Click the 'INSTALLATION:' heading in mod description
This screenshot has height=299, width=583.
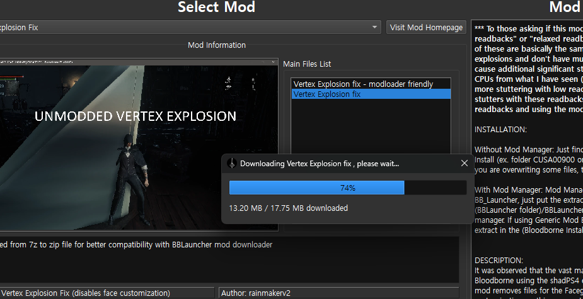coord(500,130)
